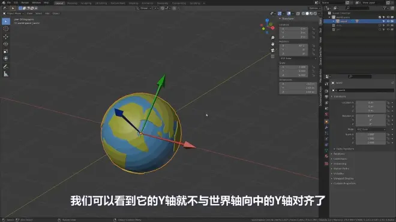396x222 pixels.
Task: Toggle visibility eye of the world space collection
Action: [388, 17]
